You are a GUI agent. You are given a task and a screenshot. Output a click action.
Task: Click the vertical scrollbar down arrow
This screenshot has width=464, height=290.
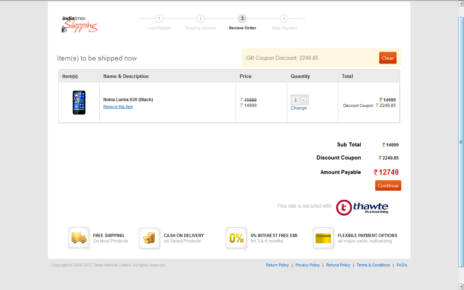click(x=461, y=287)
